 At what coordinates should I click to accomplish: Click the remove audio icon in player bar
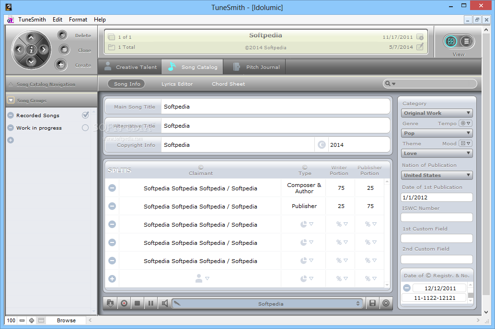pyautogui.click(x=386, y=303)
